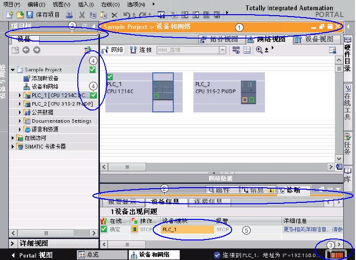Switch to the 网络视图 network view tab
This screenshot has height=260, width=356.
(x=269, y=40)
